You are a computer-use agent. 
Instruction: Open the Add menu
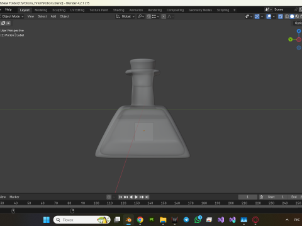53,16
